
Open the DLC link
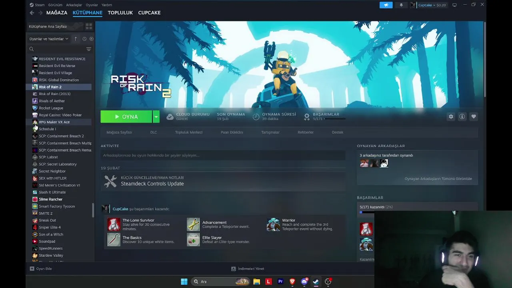pos(154,132)
